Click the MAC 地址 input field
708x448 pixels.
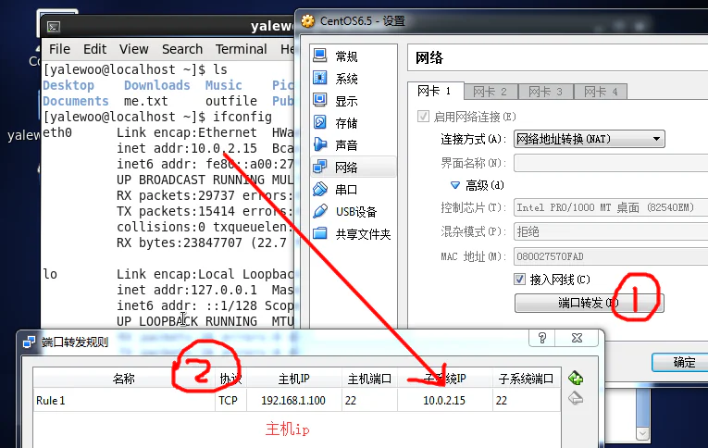click(611, 256)
